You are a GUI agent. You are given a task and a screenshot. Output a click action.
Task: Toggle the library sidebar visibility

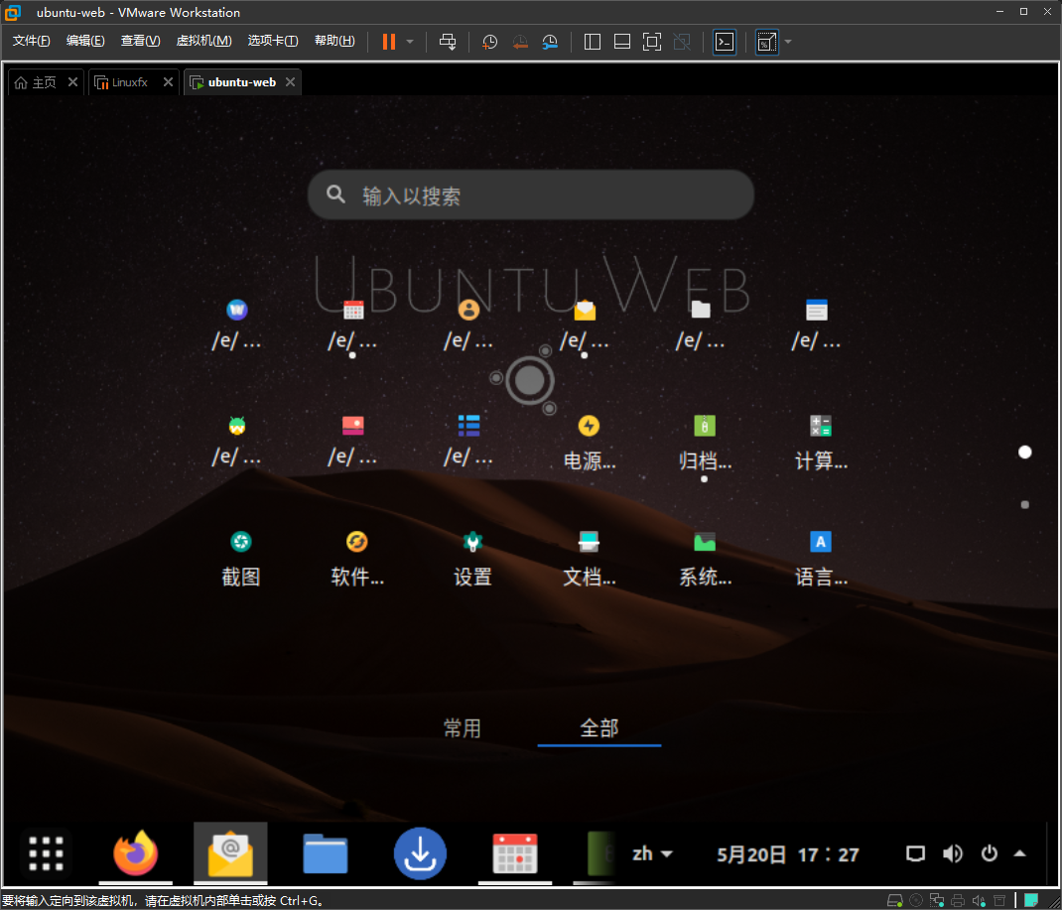pos(592,42)
